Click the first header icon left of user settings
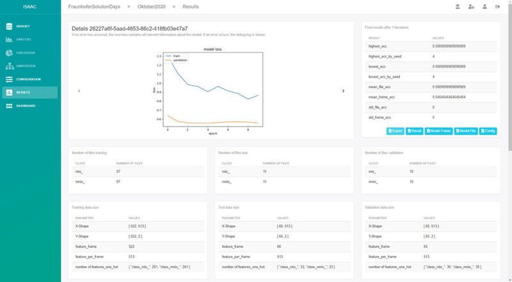Image resolution: width=512 pixels, height=282 pixels. [457, 7]
